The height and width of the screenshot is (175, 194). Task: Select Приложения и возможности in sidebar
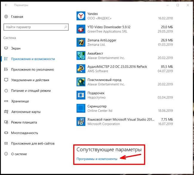[x=33, y=59]
